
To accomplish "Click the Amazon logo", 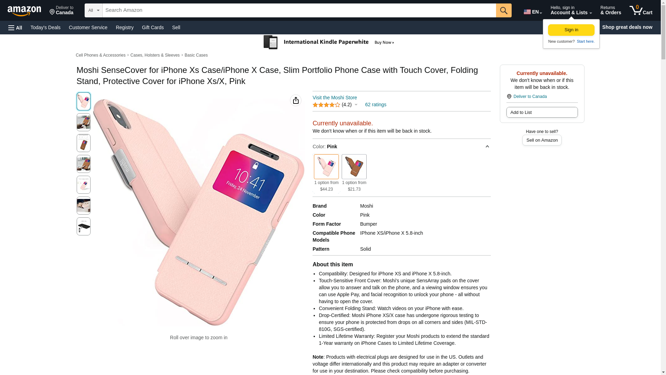I will tap(24, 11).
